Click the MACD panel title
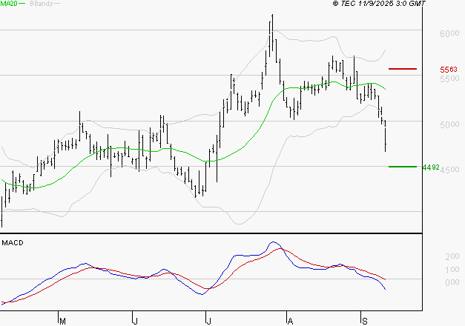This screenshot has width=465, height=326. (12, 242)
